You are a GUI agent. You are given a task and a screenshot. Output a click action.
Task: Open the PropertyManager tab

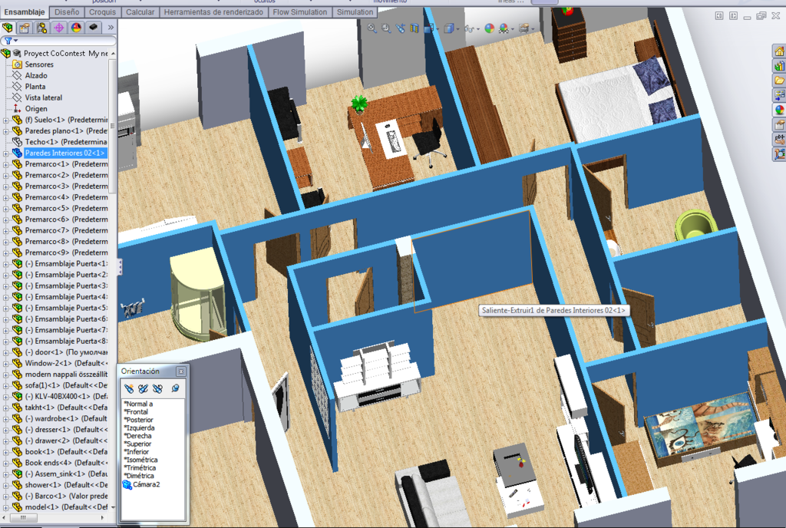[x=25, y=28]
